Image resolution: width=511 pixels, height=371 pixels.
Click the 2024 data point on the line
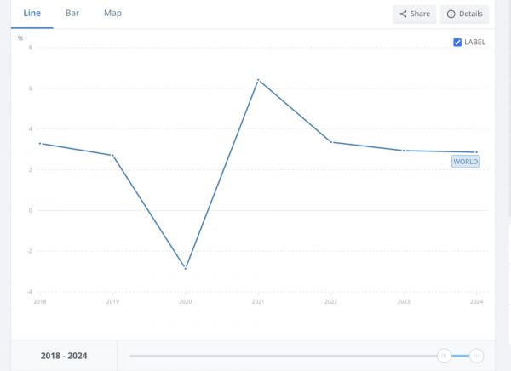pyautogui.click(x=477, y=152)
